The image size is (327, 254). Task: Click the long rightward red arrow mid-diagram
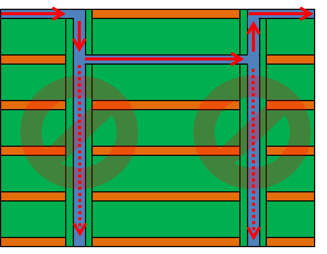click(164, 59)
